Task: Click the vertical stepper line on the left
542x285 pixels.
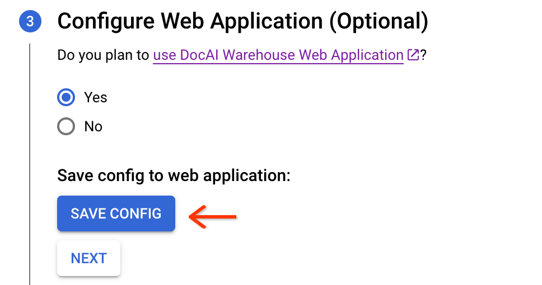Action: tap(30, 168)
